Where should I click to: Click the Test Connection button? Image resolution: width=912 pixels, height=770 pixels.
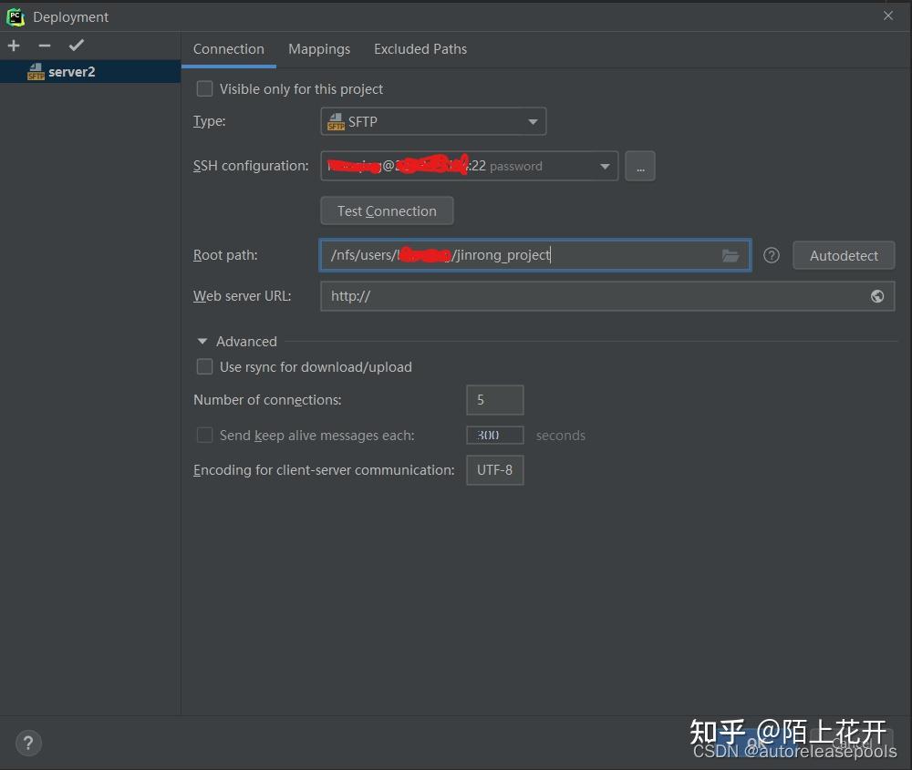[386, 210]
